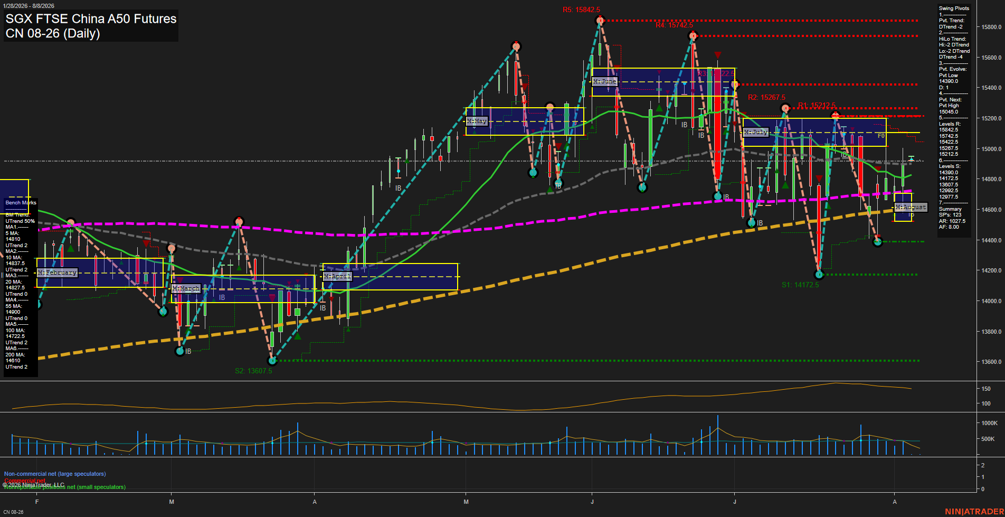The image size is (1005, 517).
Task: Click the Levels S list in Swing Pivots
Action: click(x=950, y=182)
